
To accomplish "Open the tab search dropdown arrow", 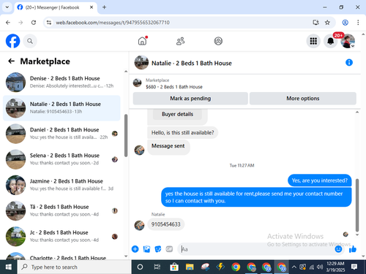I will point(7,7).
